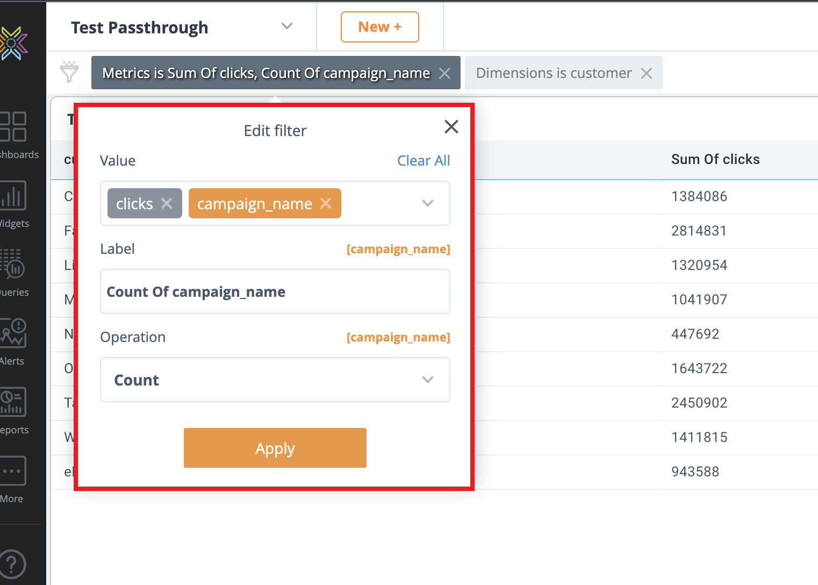This screenshot has width=818, height=585.
Task: Remove the Dimensions is customer filter
Action: [647, 73]
